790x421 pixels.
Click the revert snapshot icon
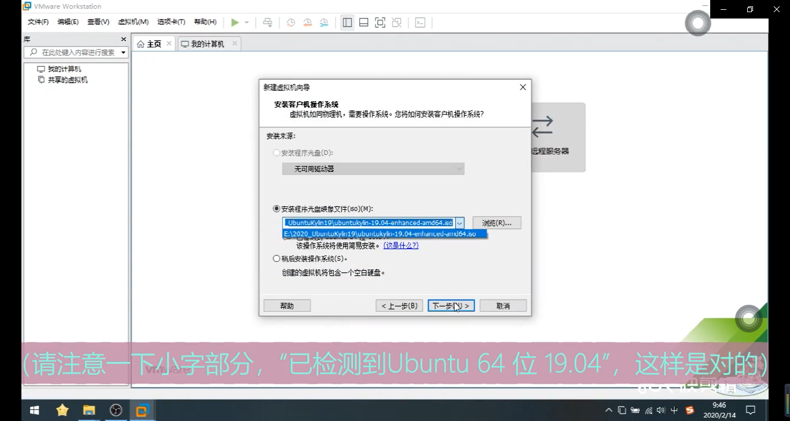pos(308,23)
